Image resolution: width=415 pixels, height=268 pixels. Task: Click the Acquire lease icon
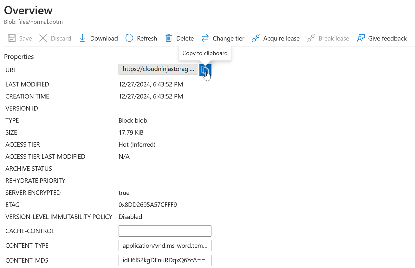tap(256, 38)
